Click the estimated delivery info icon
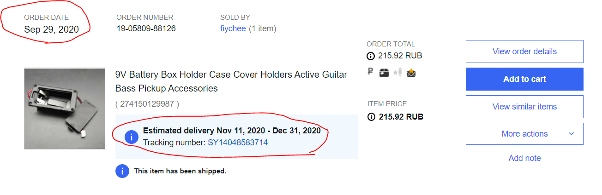602x195 pixels. (132, 137)
